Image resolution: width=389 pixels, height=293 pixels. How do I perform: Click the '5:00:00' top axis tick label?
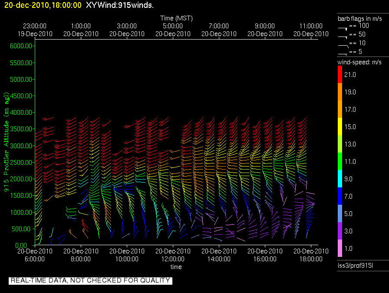pos(173,26)
